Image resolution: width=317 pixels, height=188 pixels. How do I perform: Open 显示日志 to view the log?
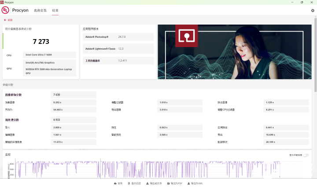(135, 183)
